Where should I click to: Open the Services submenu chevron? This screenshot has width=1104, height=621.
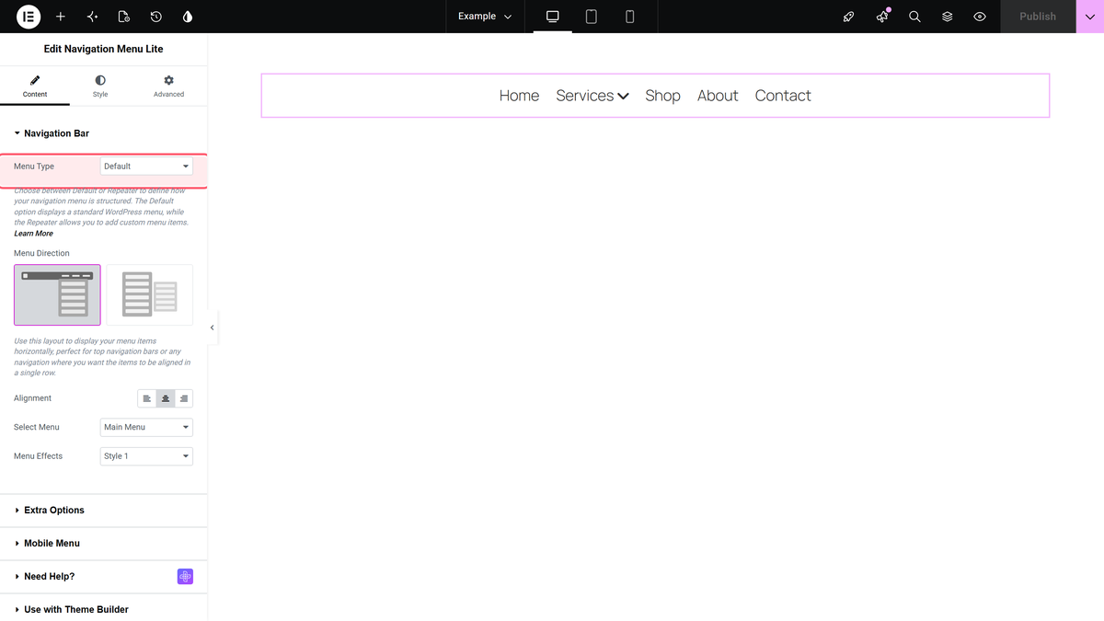point(624,96)
